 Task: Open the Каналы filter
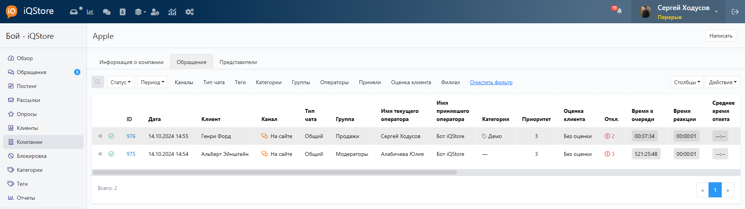(x=184, y=82)
